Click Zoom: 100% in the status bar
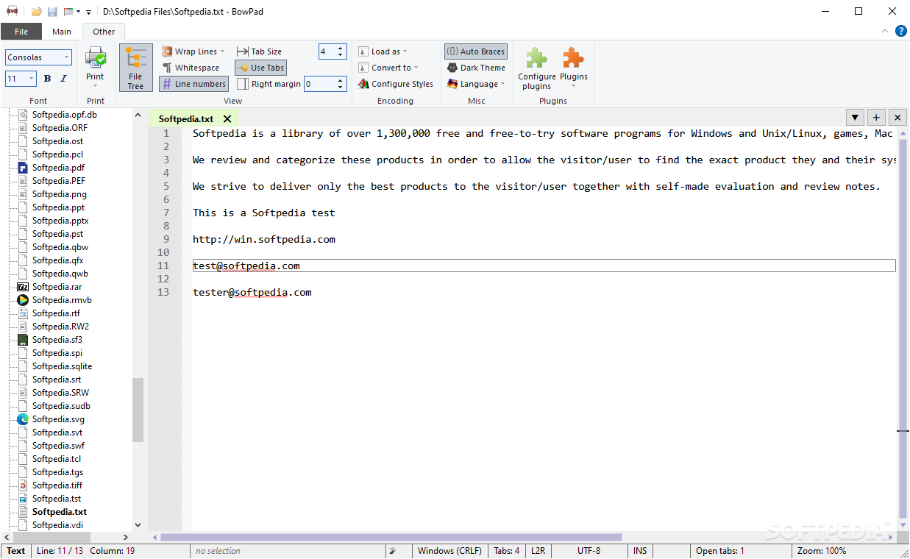The image size is (910, 559). (x=821, y=551)
